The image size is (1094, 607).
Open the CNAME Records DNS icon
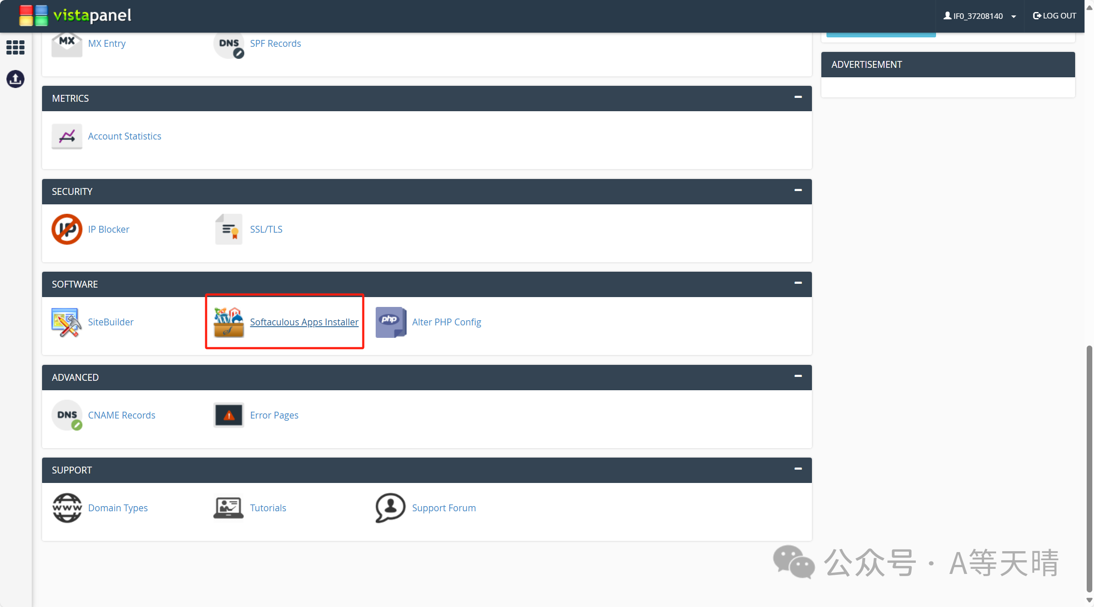click(67, 415)
